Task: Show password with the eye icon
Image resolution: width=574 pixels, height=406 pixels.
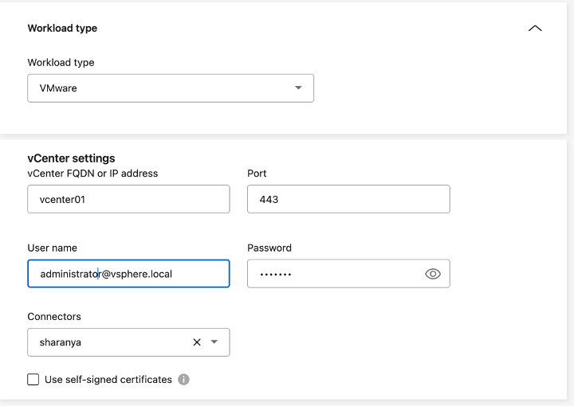Action: tap(433, 274)
